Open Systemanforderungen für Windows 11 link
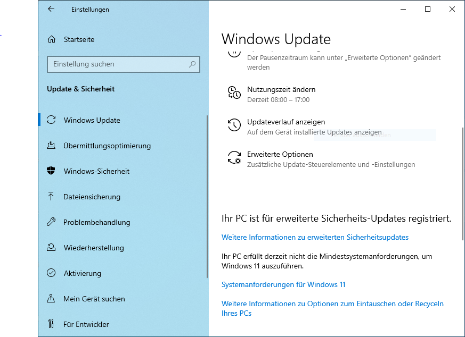Viewport: 465px width, 337px height. click(x=283, y=284)
